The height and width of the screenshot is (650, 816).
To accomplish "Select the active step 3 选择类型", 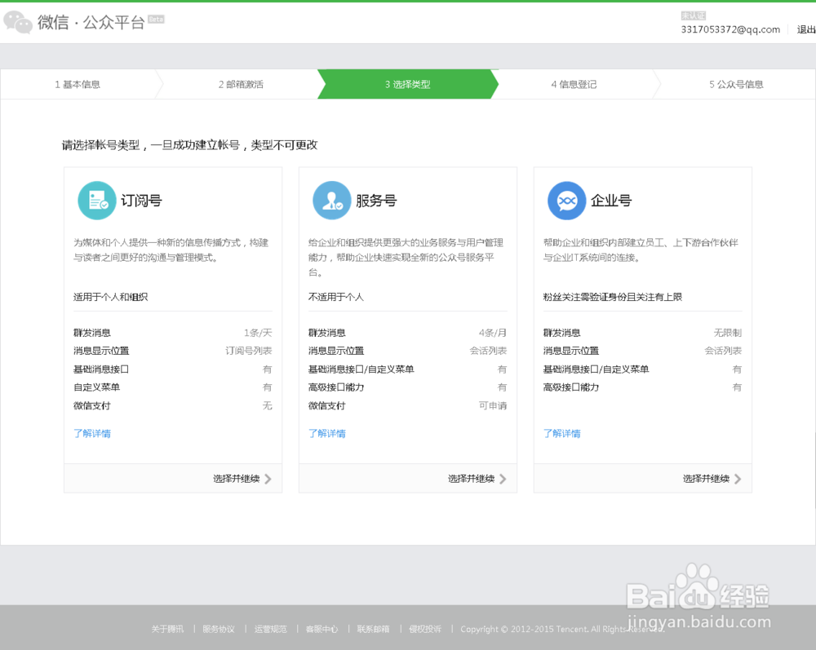I will 408,84.
